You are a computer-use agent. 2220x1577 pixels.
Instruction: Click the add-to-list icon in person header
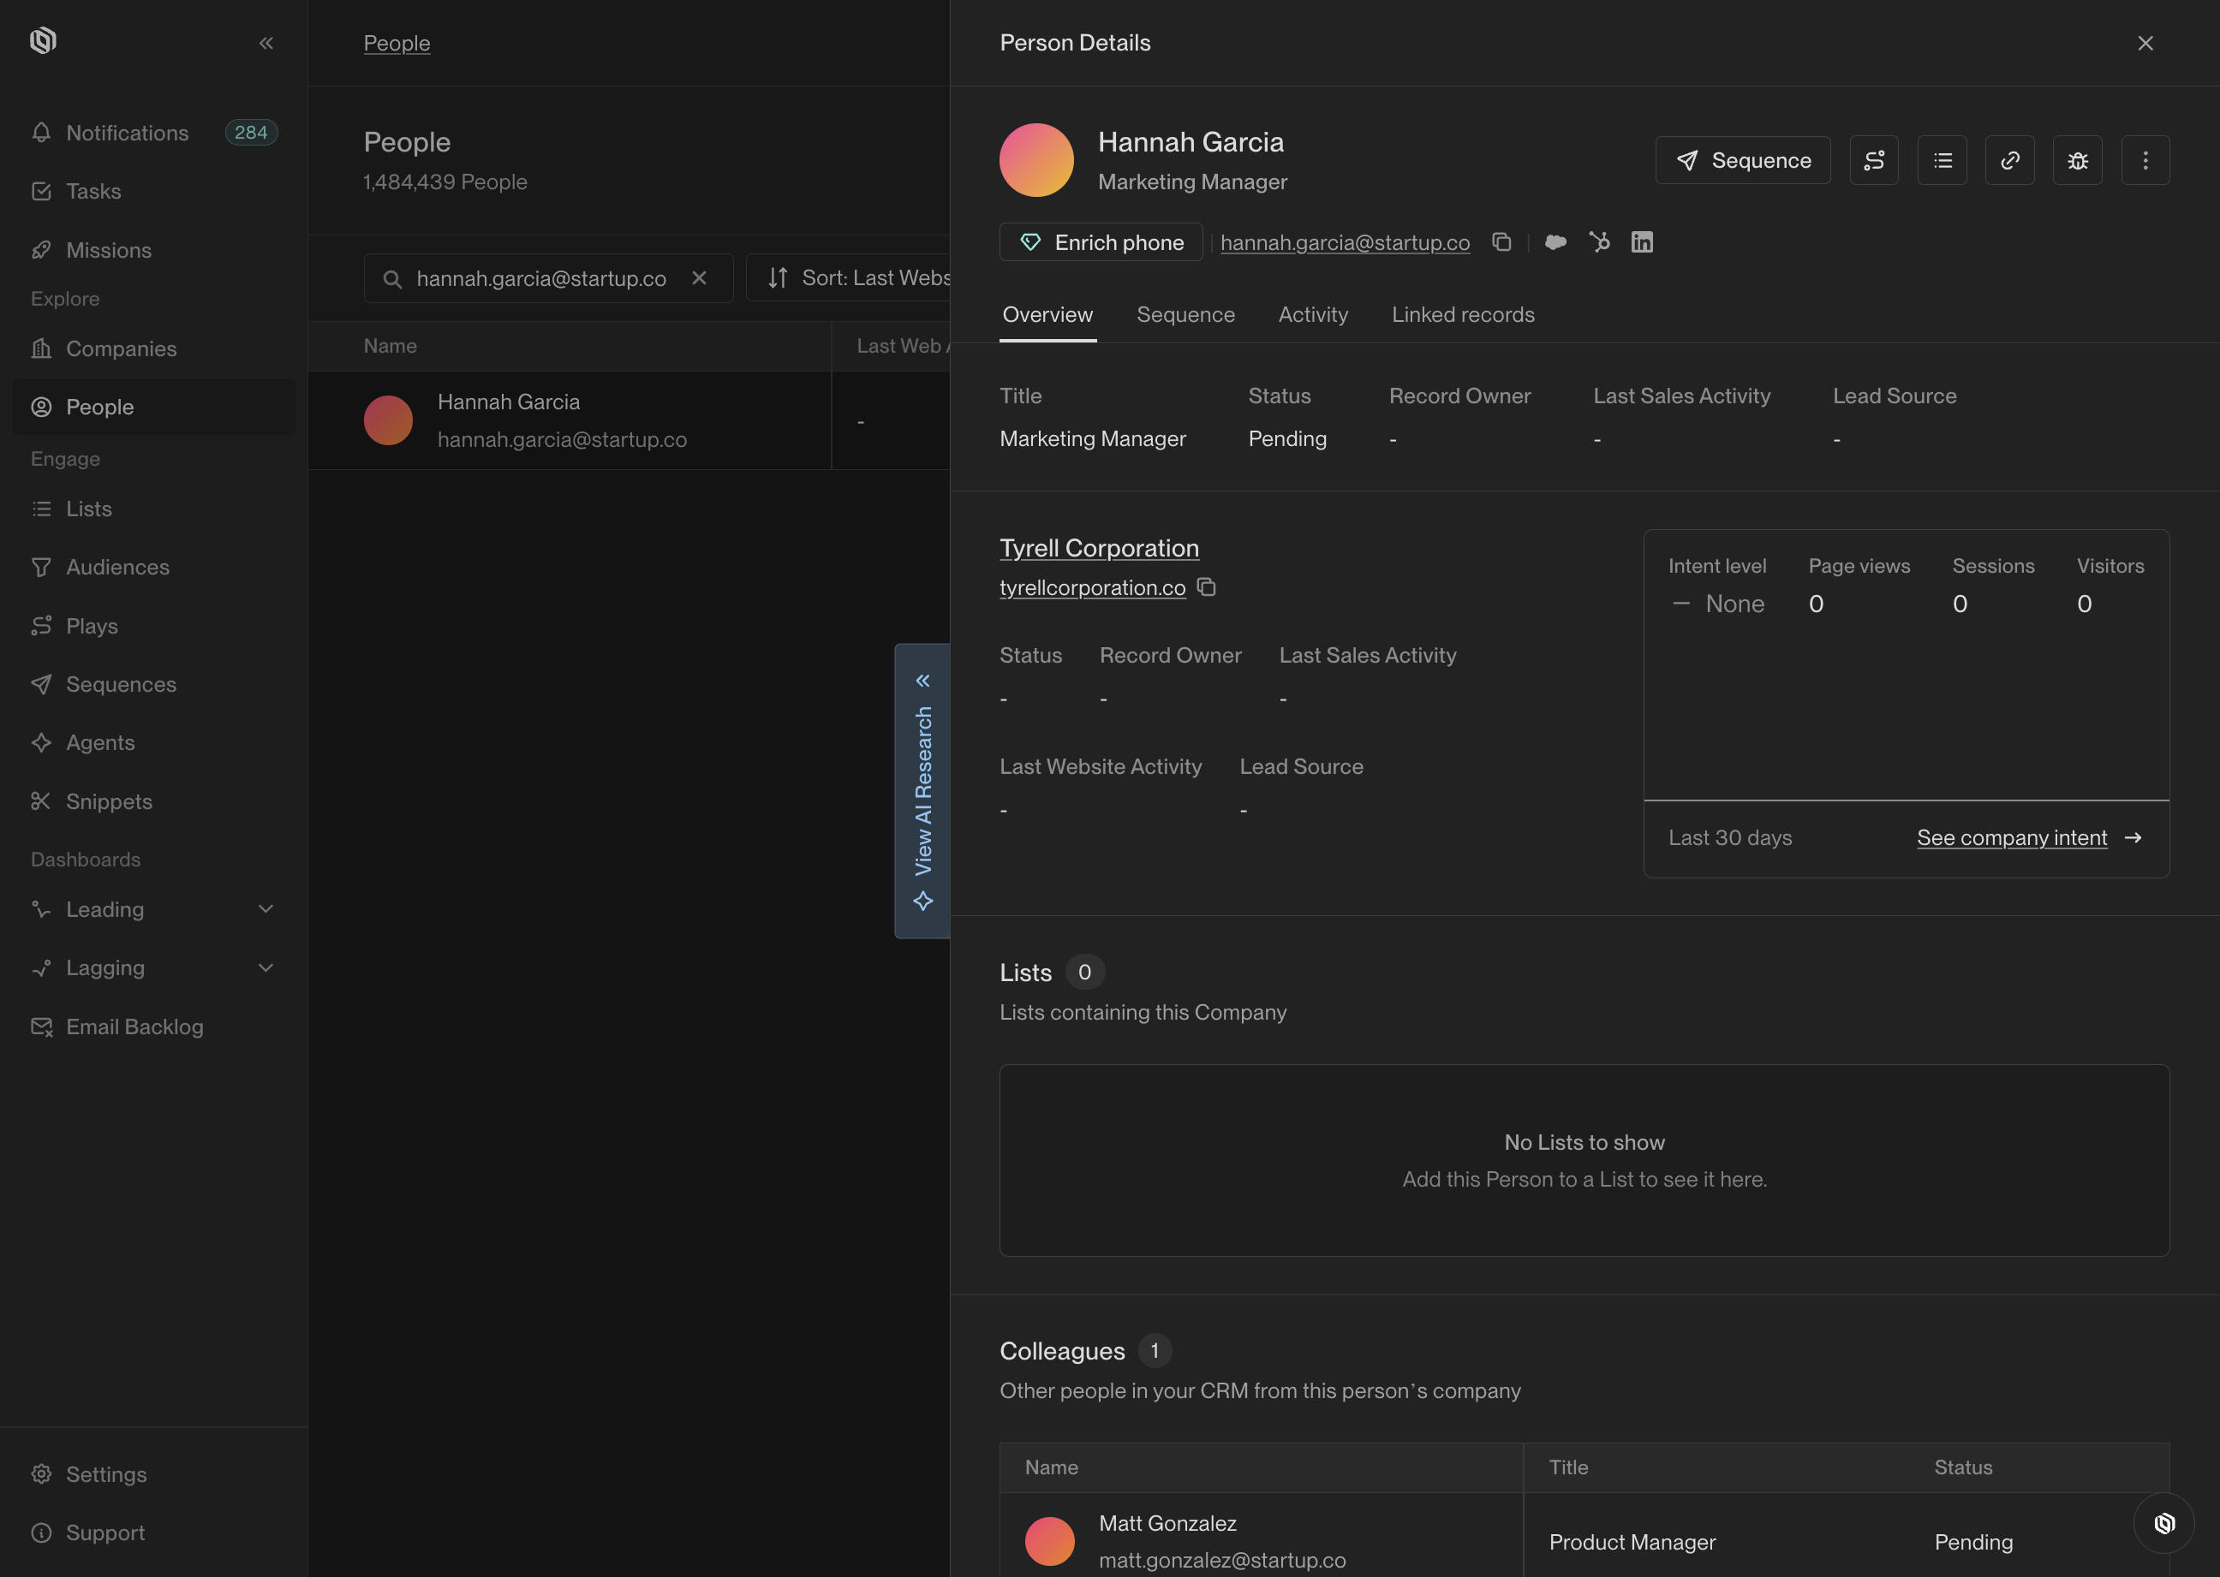click(x=1942, y=160)
